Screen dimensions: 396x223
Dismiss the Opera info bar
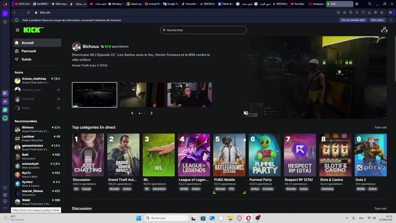click(391, 20)
